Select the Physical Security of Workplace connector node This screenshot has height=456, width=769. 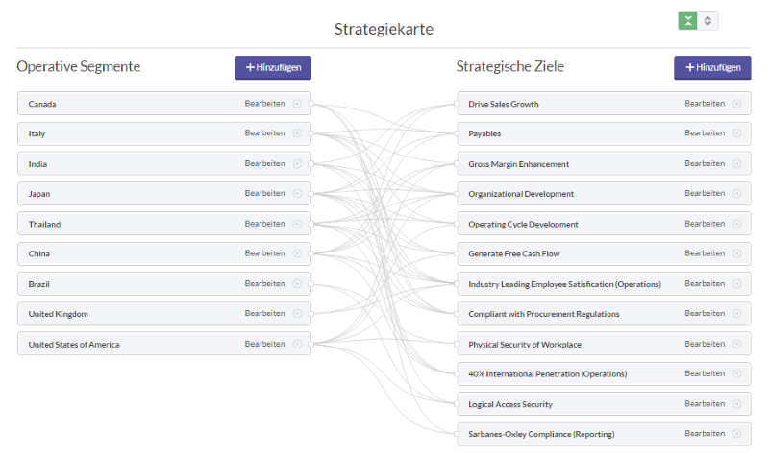457,344
